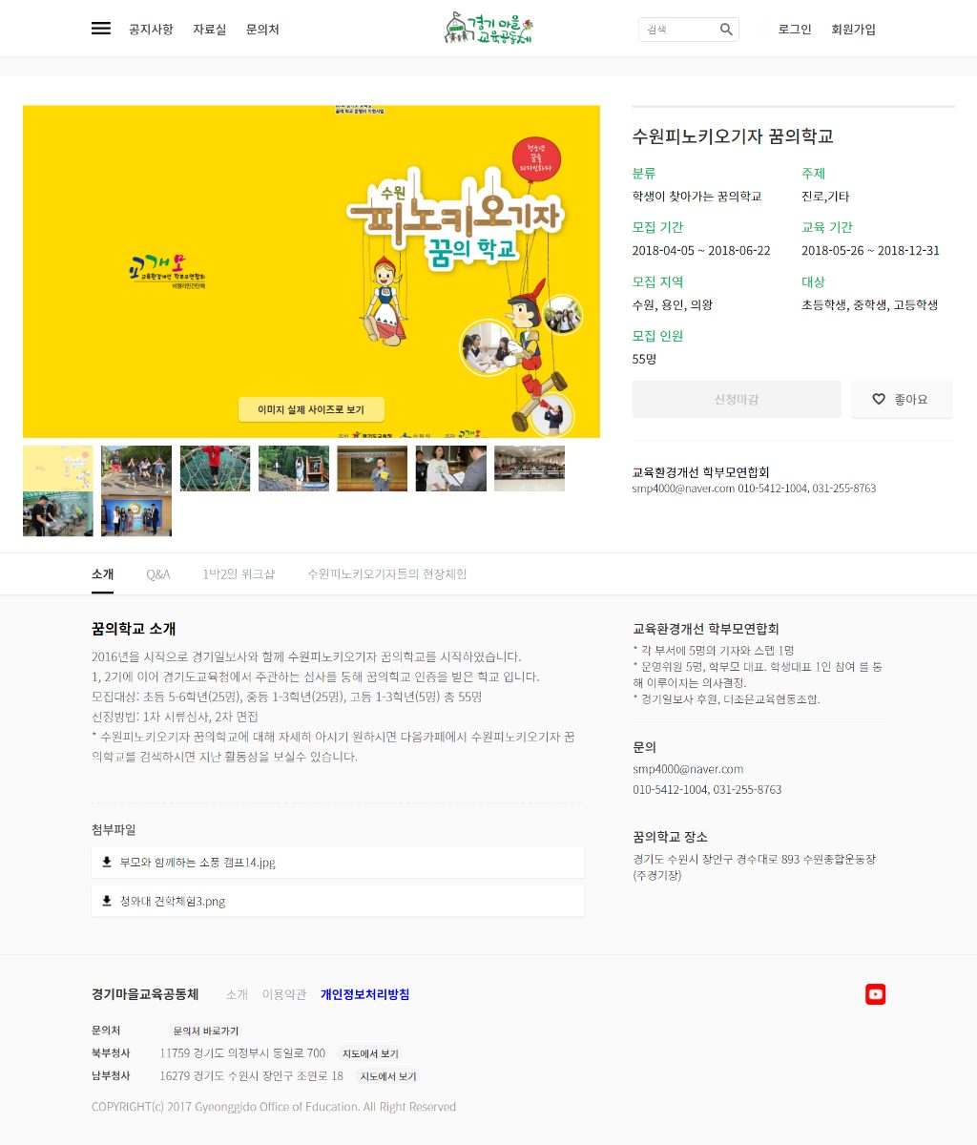
Task: Click the 경수대로 893 수원종합운동장 address
Action: pos(754,866)
